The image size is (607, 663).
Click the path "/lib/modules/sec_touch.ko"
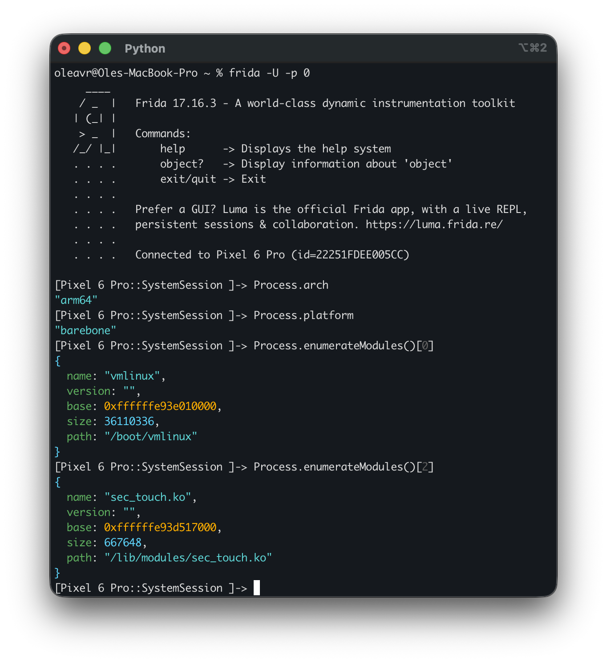coord(188,558)
